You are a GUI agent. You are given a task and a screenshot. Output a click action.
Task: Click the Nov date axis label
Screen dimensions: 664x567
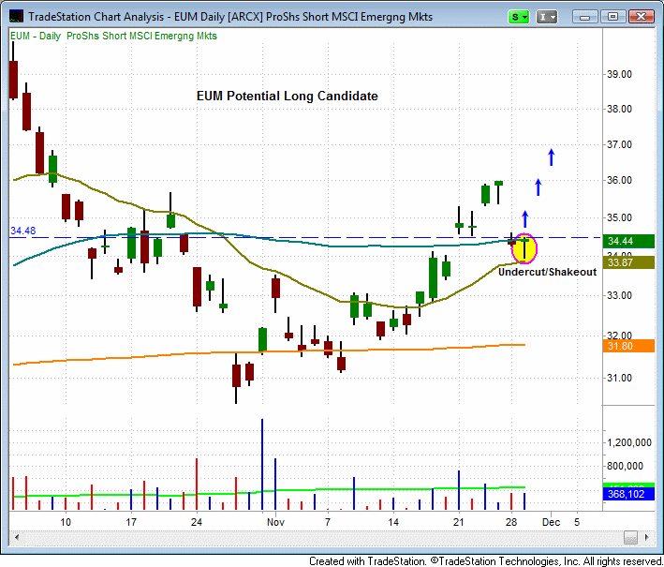[x=275, y=522]
